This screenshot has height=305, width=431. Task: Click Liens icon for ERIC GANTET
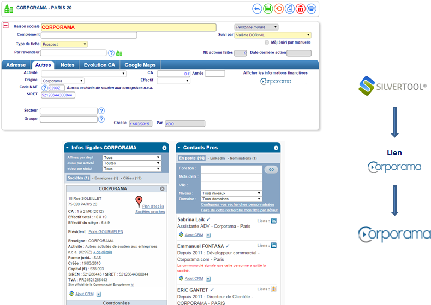[273, 289]
